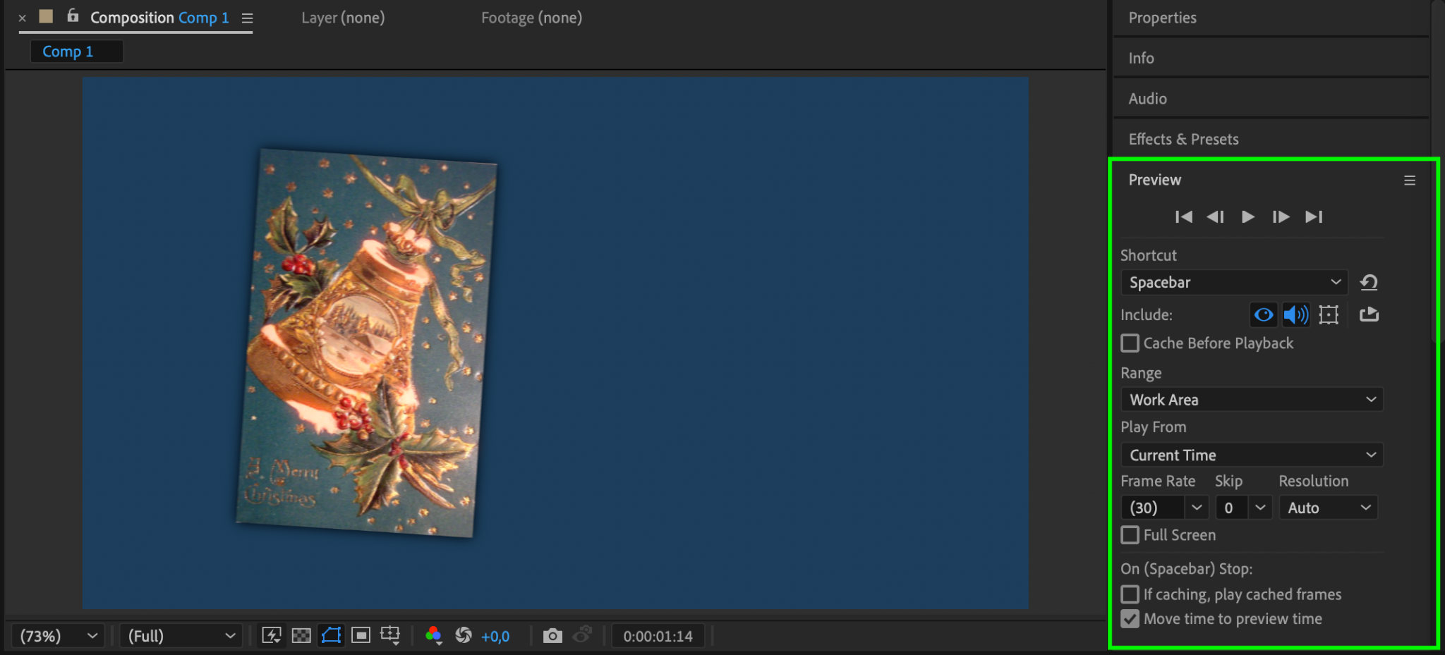
Task: Reset the preview shortcut to defaults
Action: coord(1369,282)
